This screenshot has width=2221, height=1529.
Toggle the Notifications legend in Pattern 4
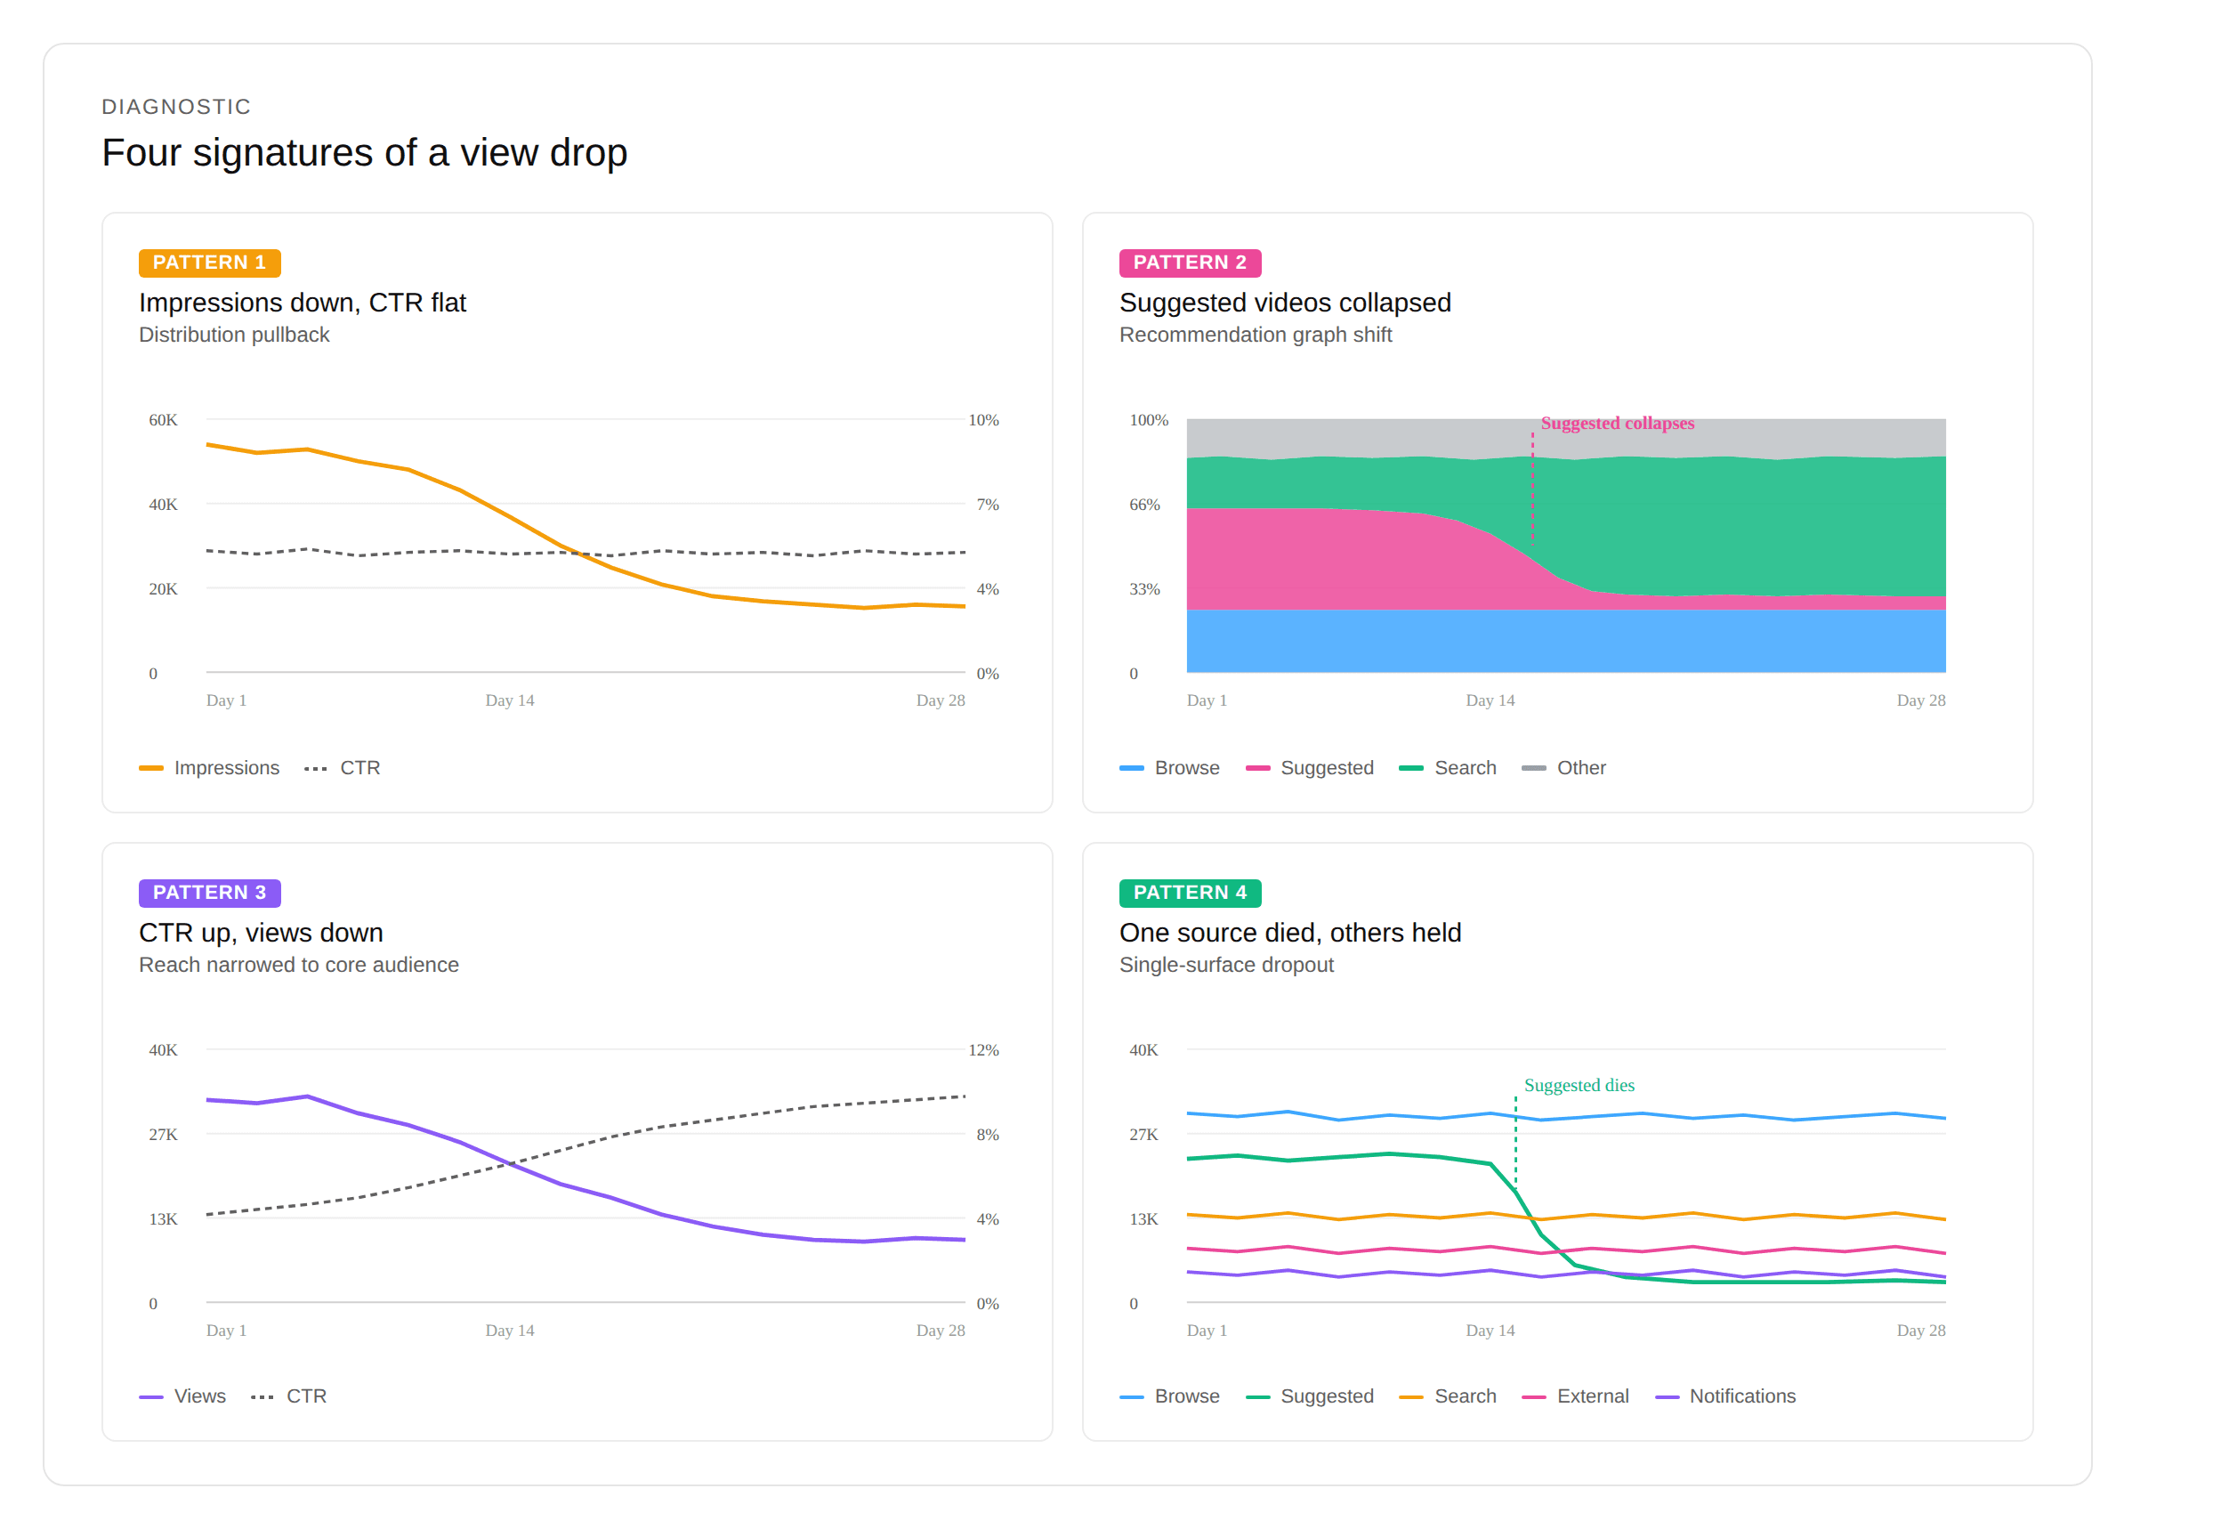(x=1724, y=1396)
